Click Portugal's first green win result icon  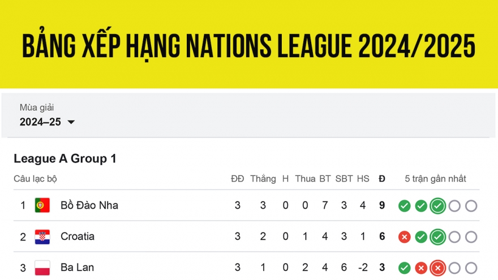point(404,206)
